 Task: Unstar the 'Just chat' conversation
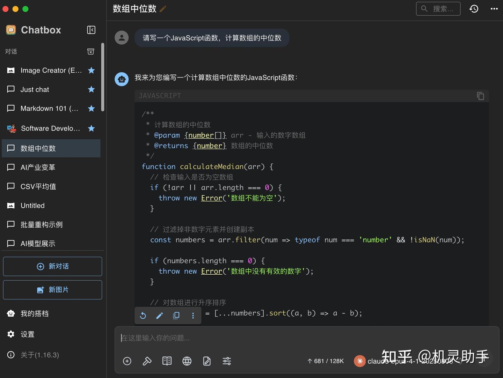coord(91,89)
